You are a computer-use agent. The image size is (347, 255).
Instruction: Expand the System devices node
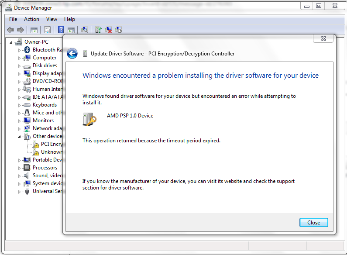coord(19,184)
